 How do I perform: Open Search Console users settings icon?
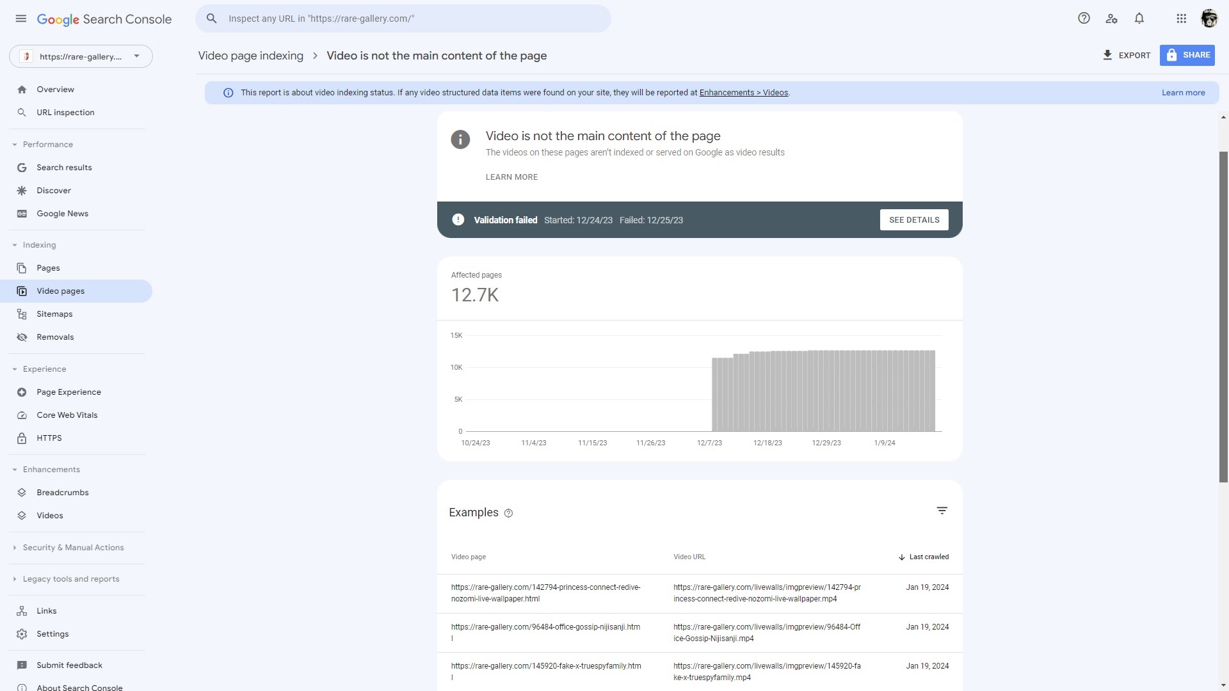(x=1111, y=19)
